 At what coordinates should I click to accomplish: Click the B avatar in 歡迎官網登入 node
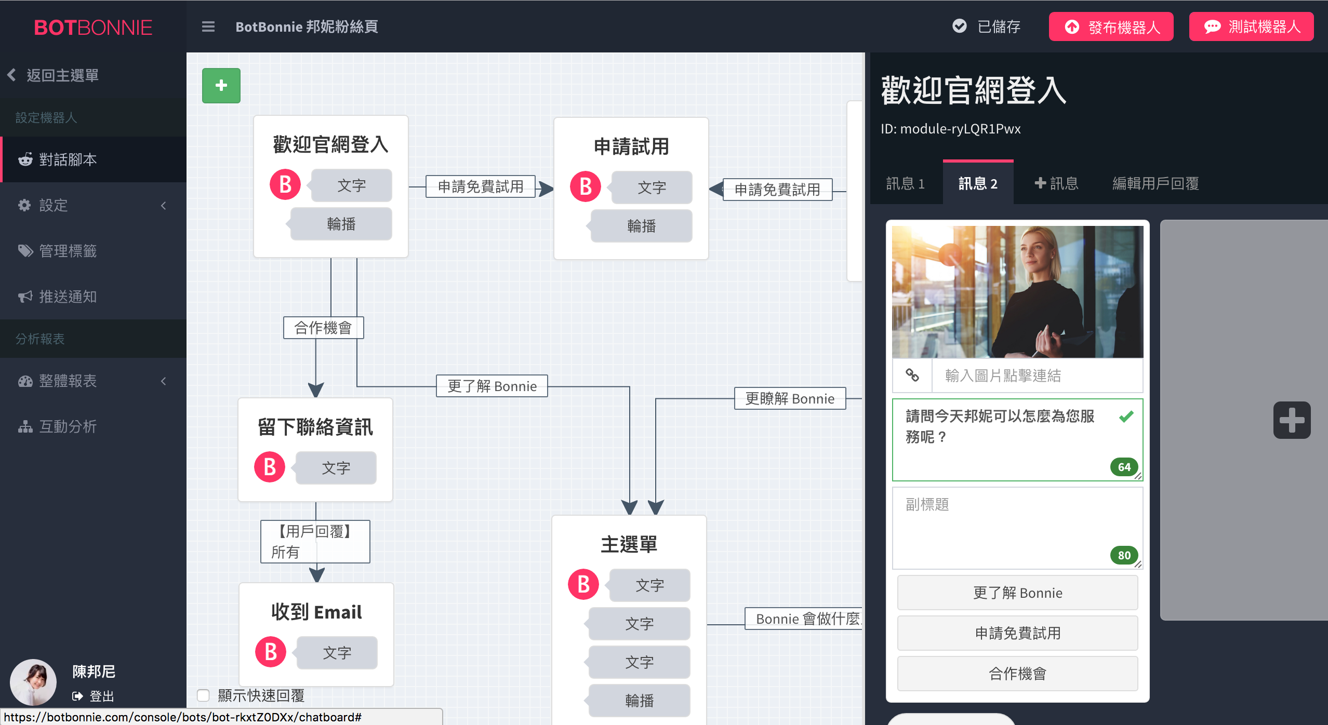285,185
